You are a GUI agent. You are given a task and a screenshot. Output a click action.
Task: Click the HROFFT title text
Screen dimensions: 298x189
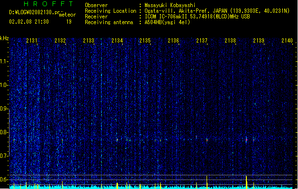(x=49, y=4)
